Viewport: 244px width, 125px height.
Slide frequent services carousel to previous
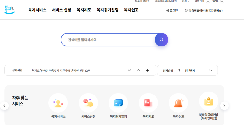coord(4,106)
